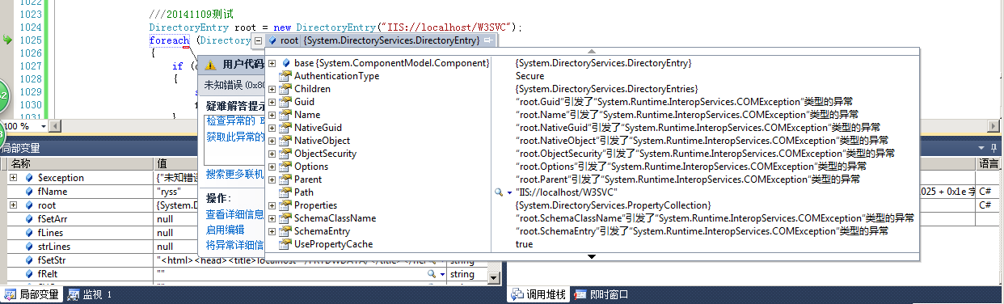Open fRelt visualizer dropdown arrow
The image size is (1004, 304).
(x=442, y=275)
